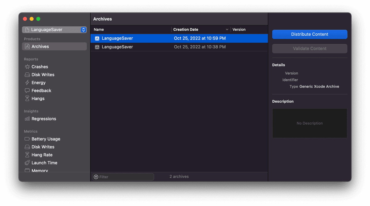Screen dimensions: 370x206
Task: Select Hangs report label
Action: coord(38,99)
